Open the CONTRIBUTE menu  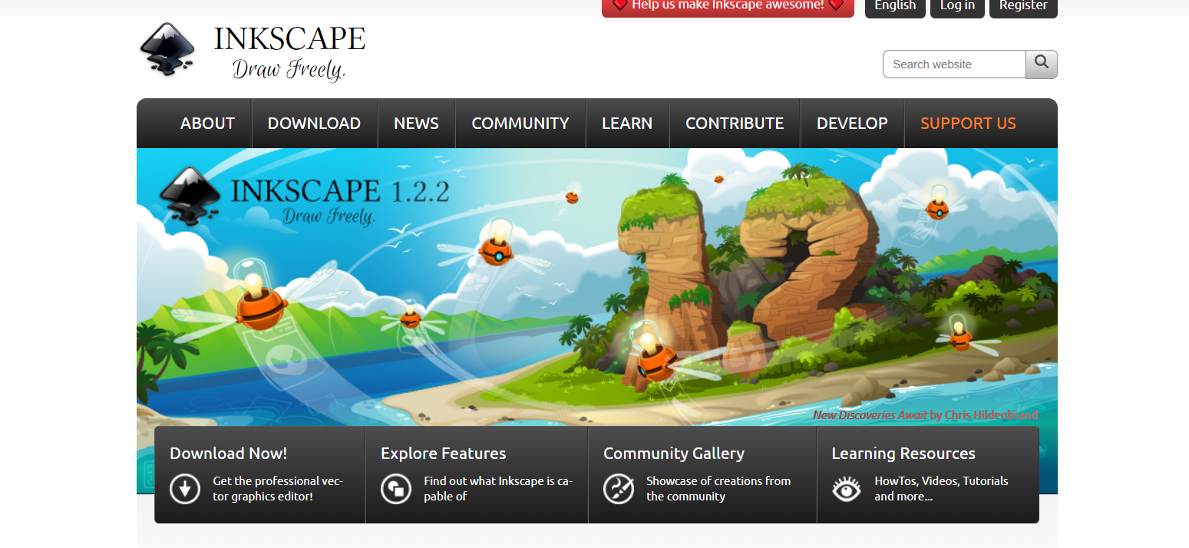(735, 124)
